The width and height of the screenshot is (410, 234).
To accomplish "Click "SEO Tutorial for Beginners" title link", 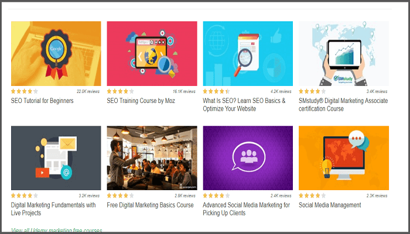I will (42, 101).
